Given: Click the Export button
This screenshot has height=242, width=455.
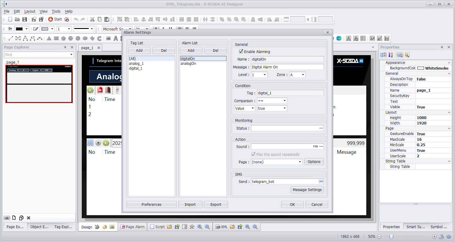Looking at the screenshot, I should pyautogui.click(x=216, y=204).
